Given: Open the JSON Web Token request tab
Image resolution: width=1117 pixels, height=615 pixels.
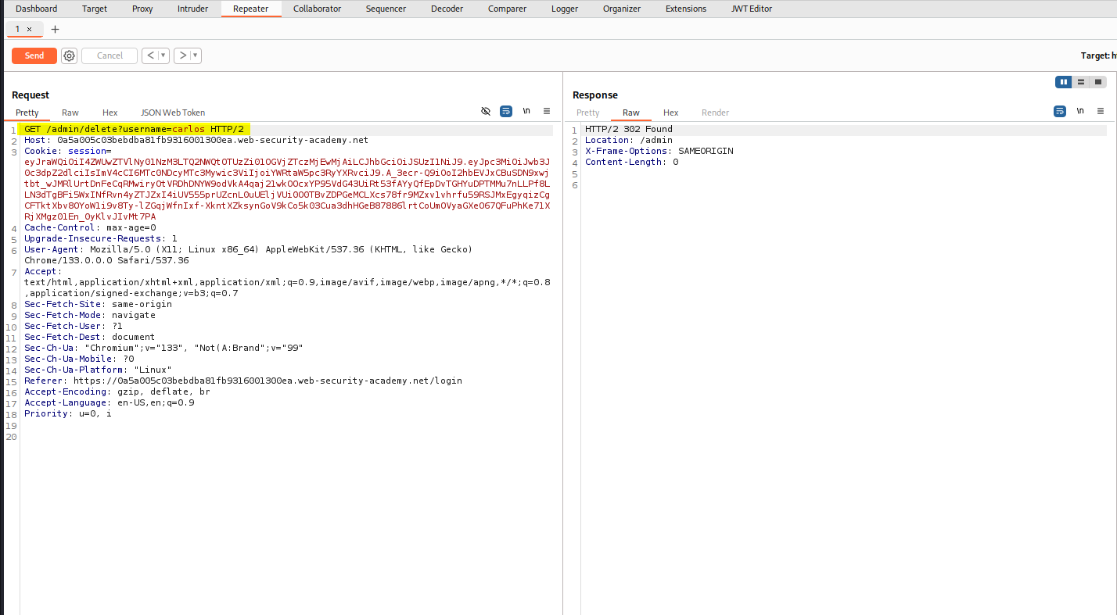Looking at the screenshot, I should coord(173,113).
